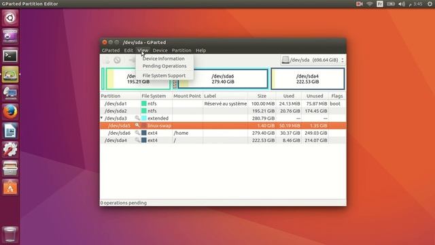Viewport: 435px width, 245px height.
Task: Click the dimmed New partition toolbar icon
Action: (x=107, y=60)
